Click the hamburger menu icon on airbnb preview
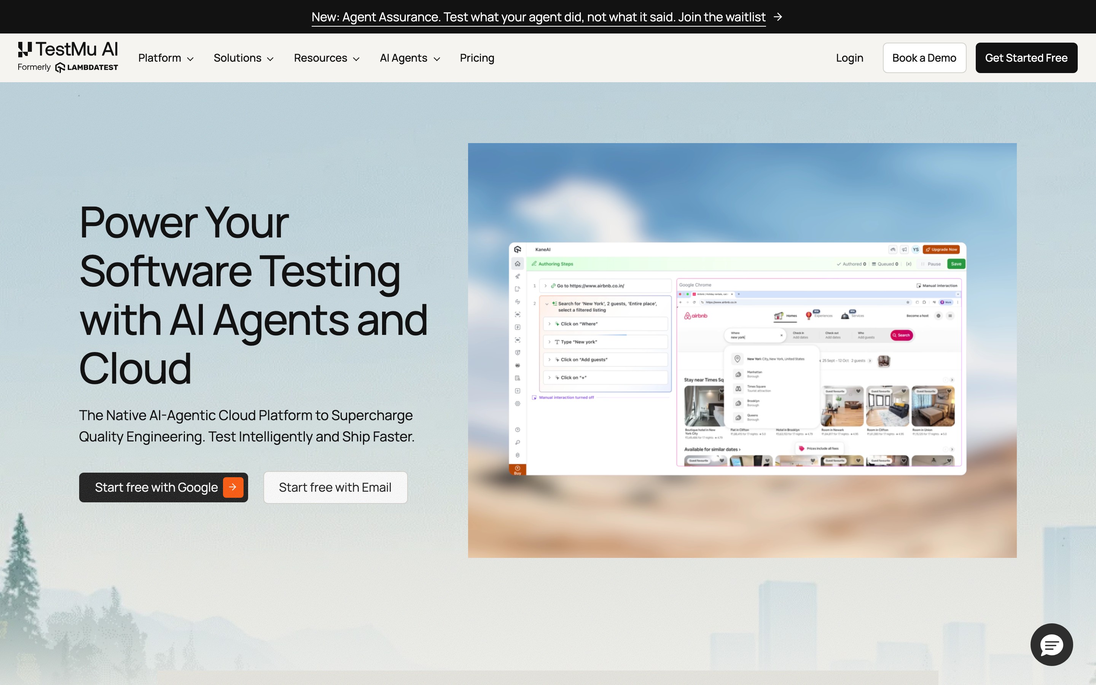Image resolution: width=1096 pixels, height=685 pixels. coord(950,316)
